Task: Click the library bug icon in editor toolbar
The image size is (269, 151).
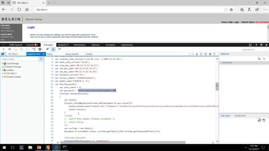Action: pyautogui.click(x=210, y=54)
